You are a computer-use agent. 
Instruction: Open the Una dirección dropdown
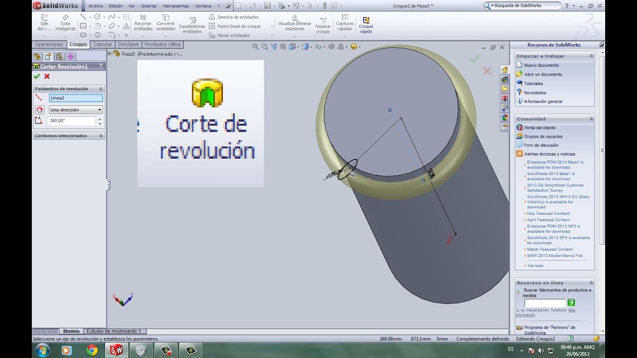pos(76,110)
